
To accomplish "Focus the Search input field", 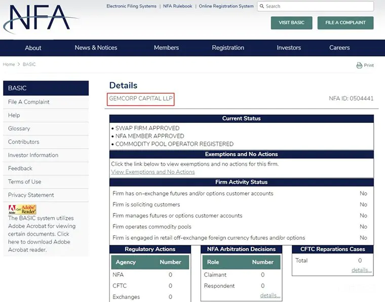I will 316,6.
